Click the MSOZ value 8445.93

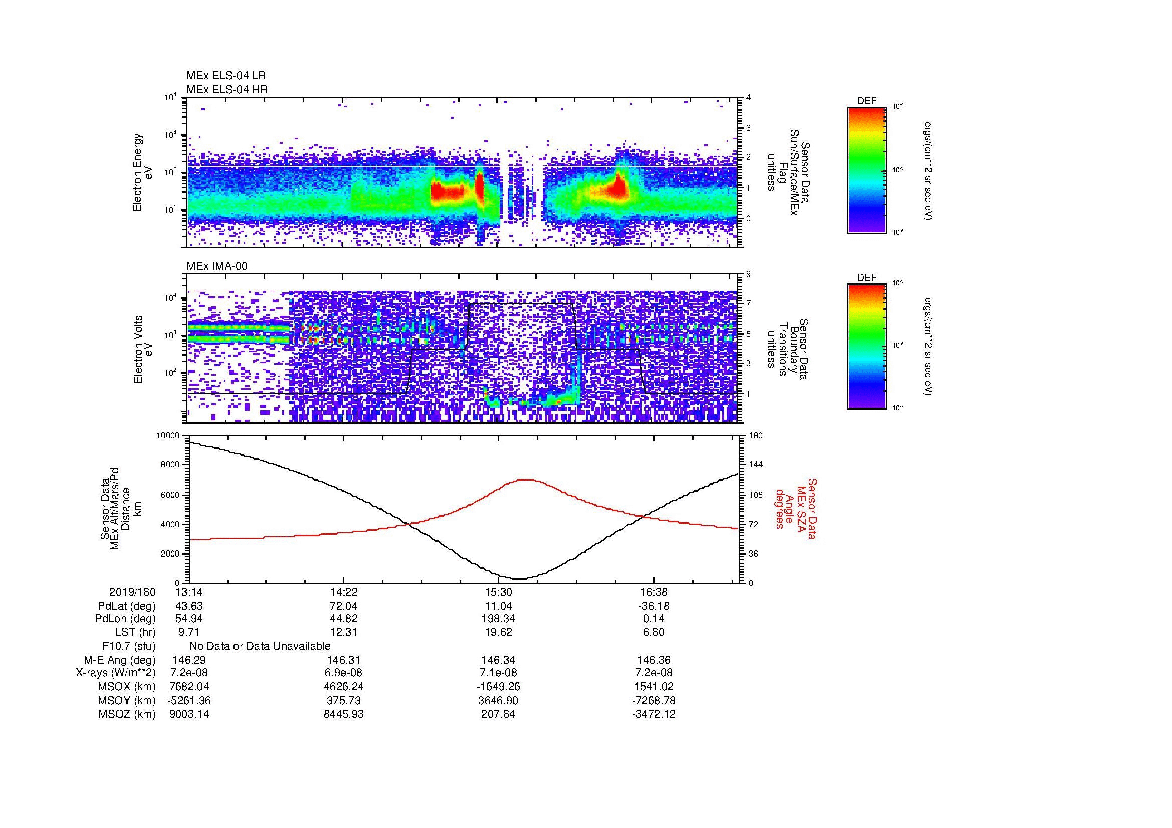pos(344,714)
